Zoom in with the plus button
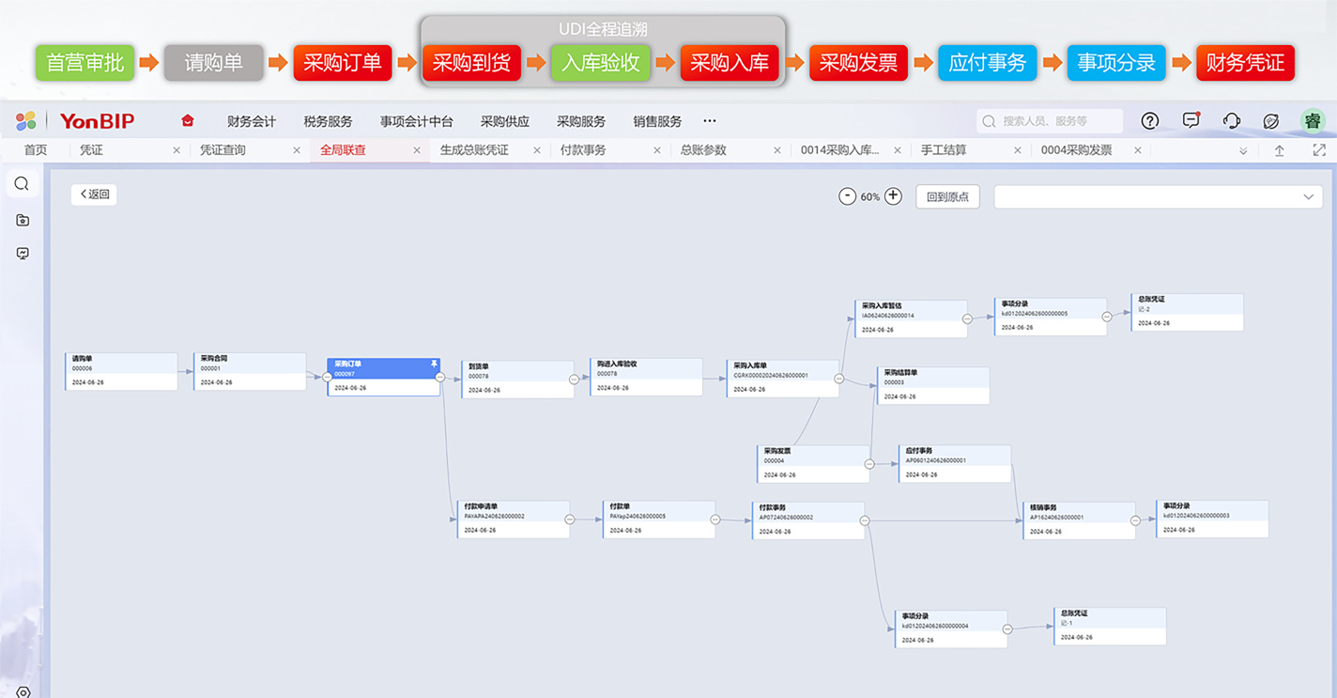1337x698 pixels. click(x=893, y=196)
